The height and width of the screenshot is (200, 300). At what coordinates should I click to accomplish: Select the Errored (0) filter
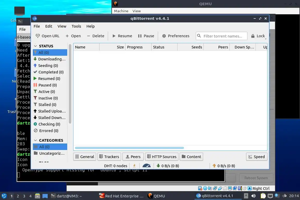(x=50, y=130)
